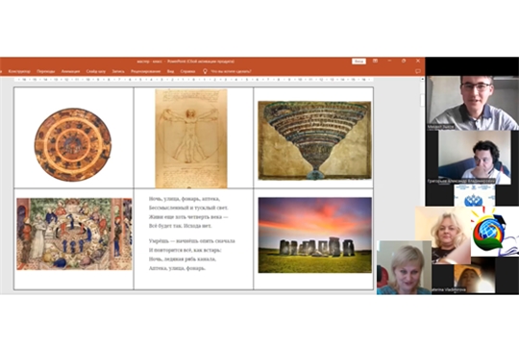Select the Запись tab
The image size is (519, 346).
(x=118, y=71)
